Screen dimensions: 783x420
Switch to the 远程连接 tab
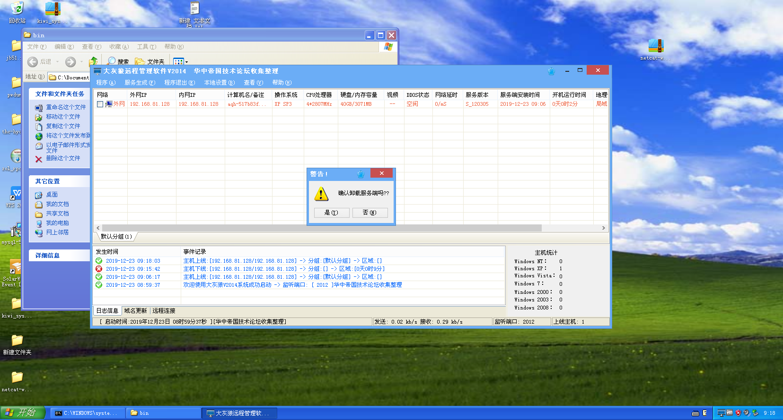click(164, 310)
